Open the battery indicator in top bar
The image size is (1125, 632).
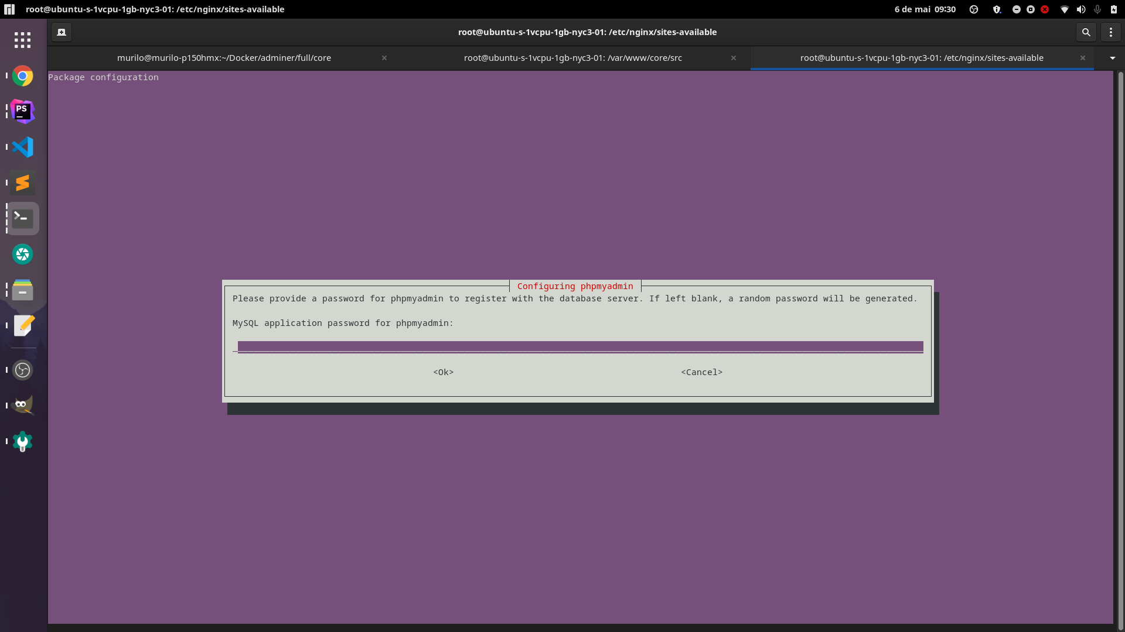(1114, 9)
